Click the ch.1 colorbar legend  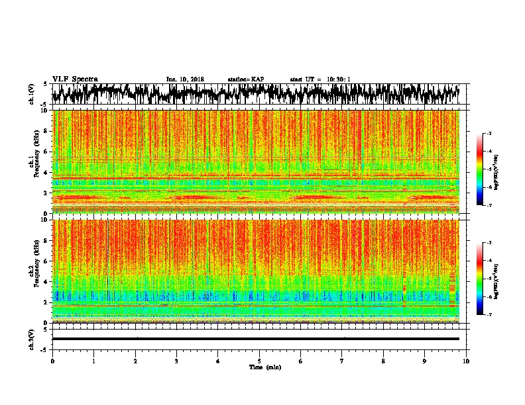[479, 169]
